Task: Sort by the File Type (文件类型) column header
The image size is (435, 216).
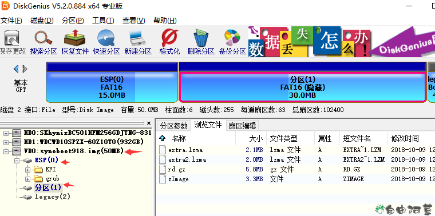Action: pyautogui.click(x=283, y=138)
